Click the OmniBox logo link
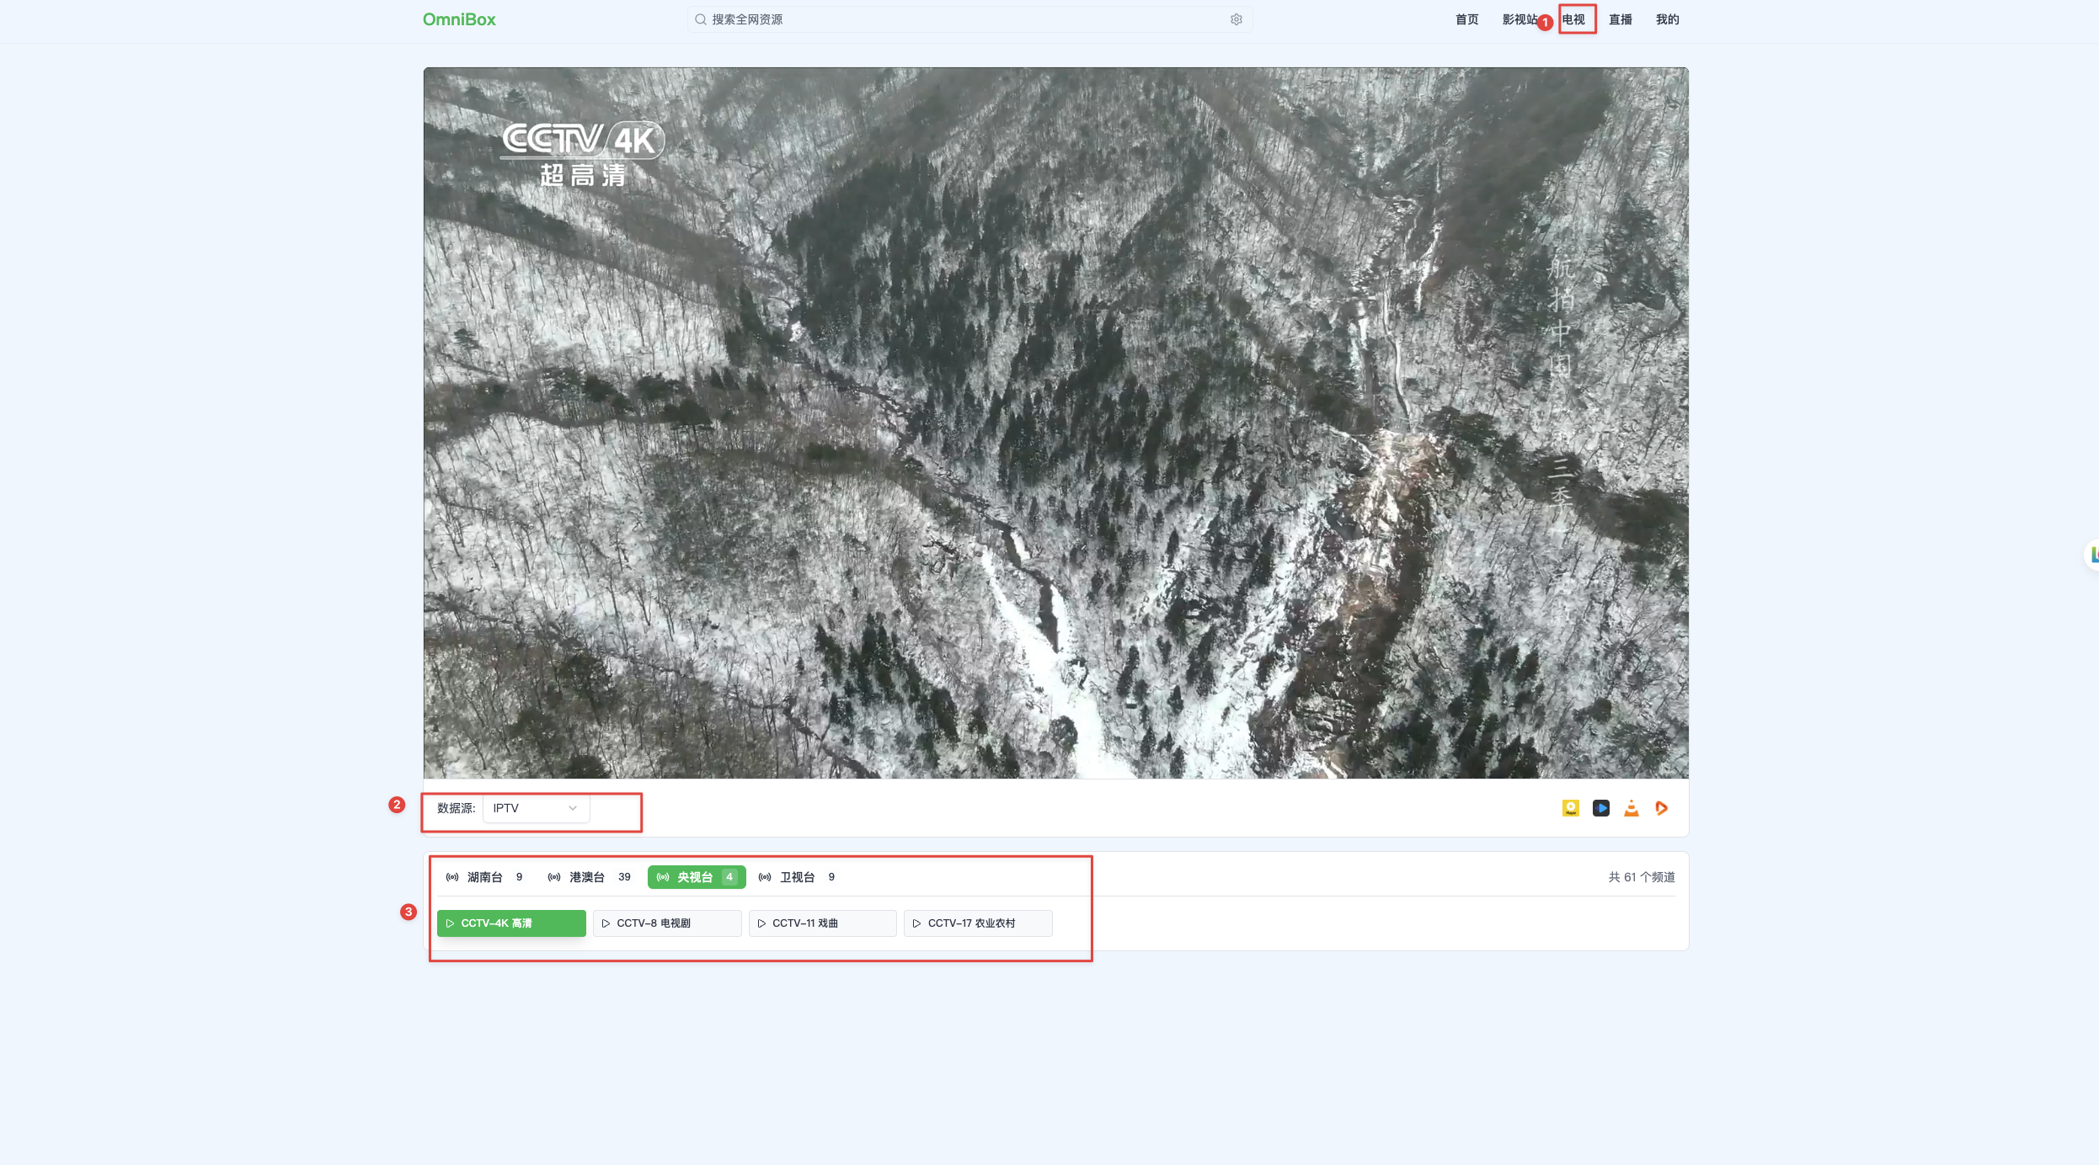 click(x=459, y=19)
